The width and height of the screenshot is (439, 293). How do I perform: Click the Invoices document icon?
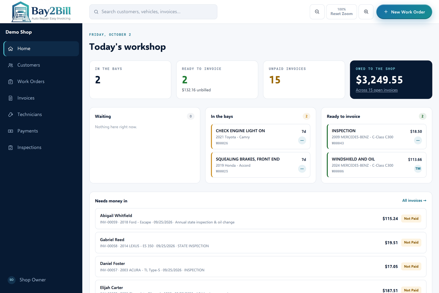click(x=10, y=98)
